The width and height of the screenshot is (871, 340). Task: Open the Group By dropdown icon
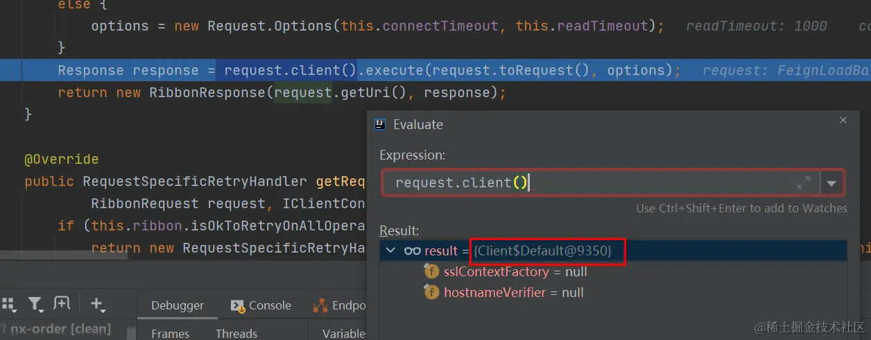[x=8, y=304]
